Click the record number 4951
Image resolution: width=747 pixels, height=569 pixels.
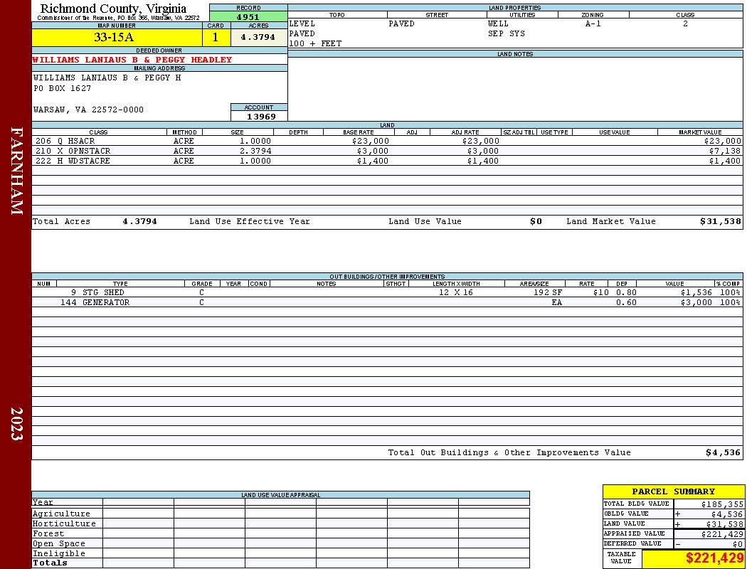tap(248, 17)
